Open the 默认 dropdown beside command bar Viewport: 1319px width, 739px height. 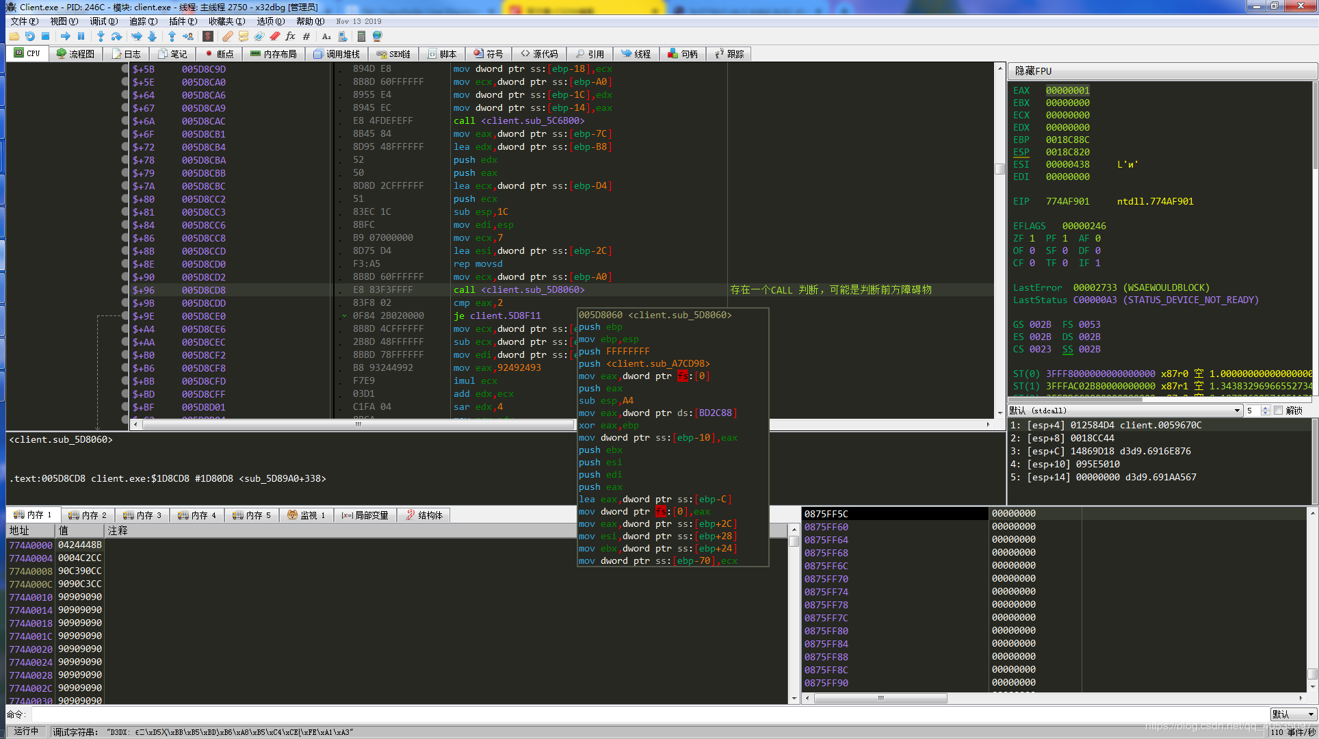tap(1293, 714)
